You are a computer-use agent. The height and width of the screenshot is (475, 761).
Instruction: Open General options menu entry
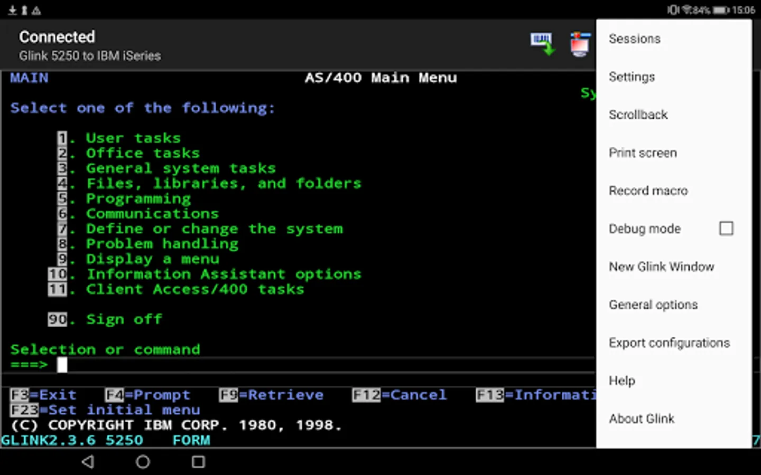[x=674, y=305]
